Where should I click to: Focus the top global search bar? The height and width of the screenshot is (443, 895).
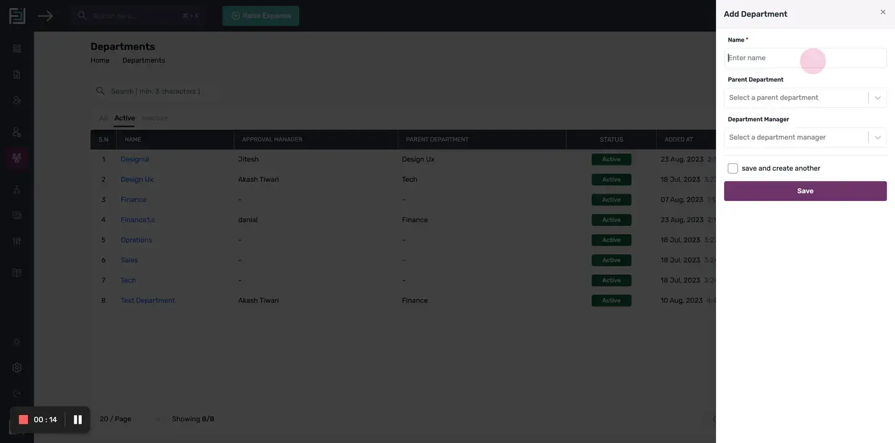[x=138, y=16]
